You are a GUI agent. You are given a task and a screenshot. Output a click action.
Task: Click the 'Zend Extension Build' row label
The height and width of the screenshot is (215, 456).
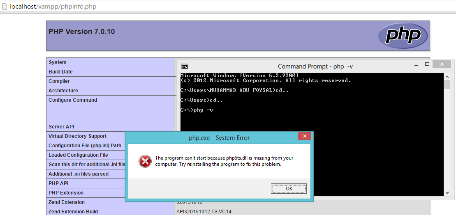[73, 212]
